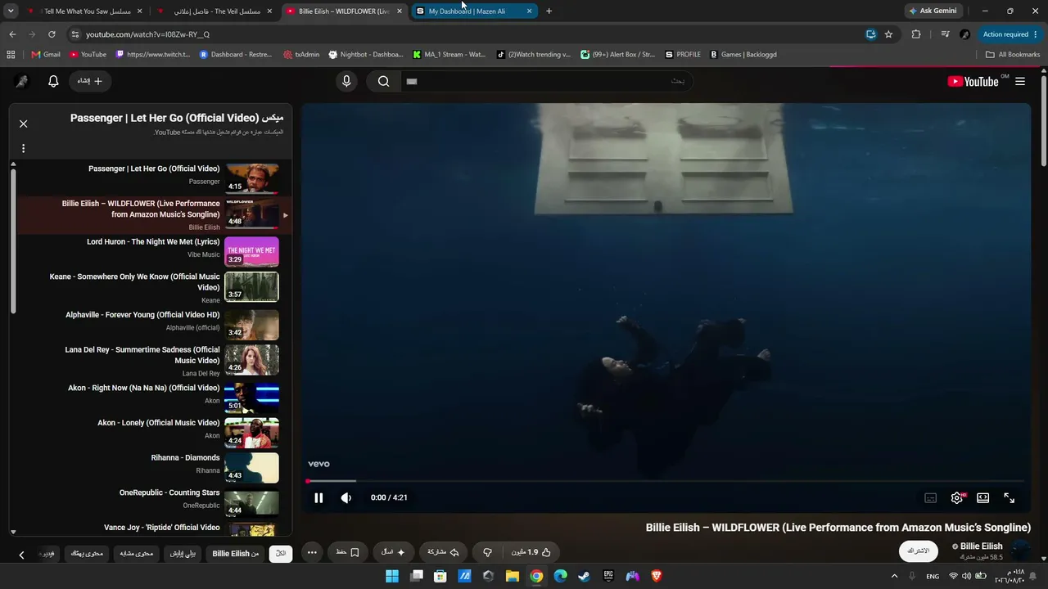Select the 'محتوى مشابه' filter chip
The width and height of the screenshot is (1048, 589).
click(x=137, y=553)
